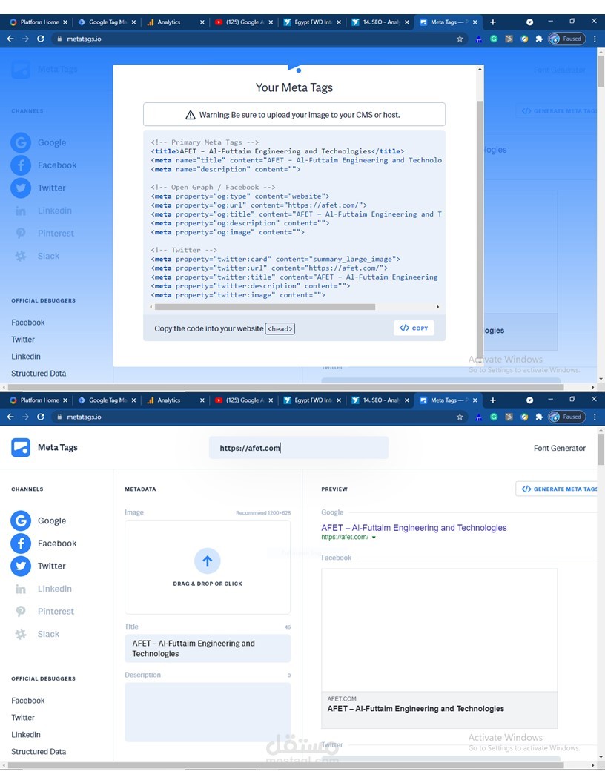Open the Extensions puzzle icon in bottom window
605x783 pixels.
tap(538, 417)
